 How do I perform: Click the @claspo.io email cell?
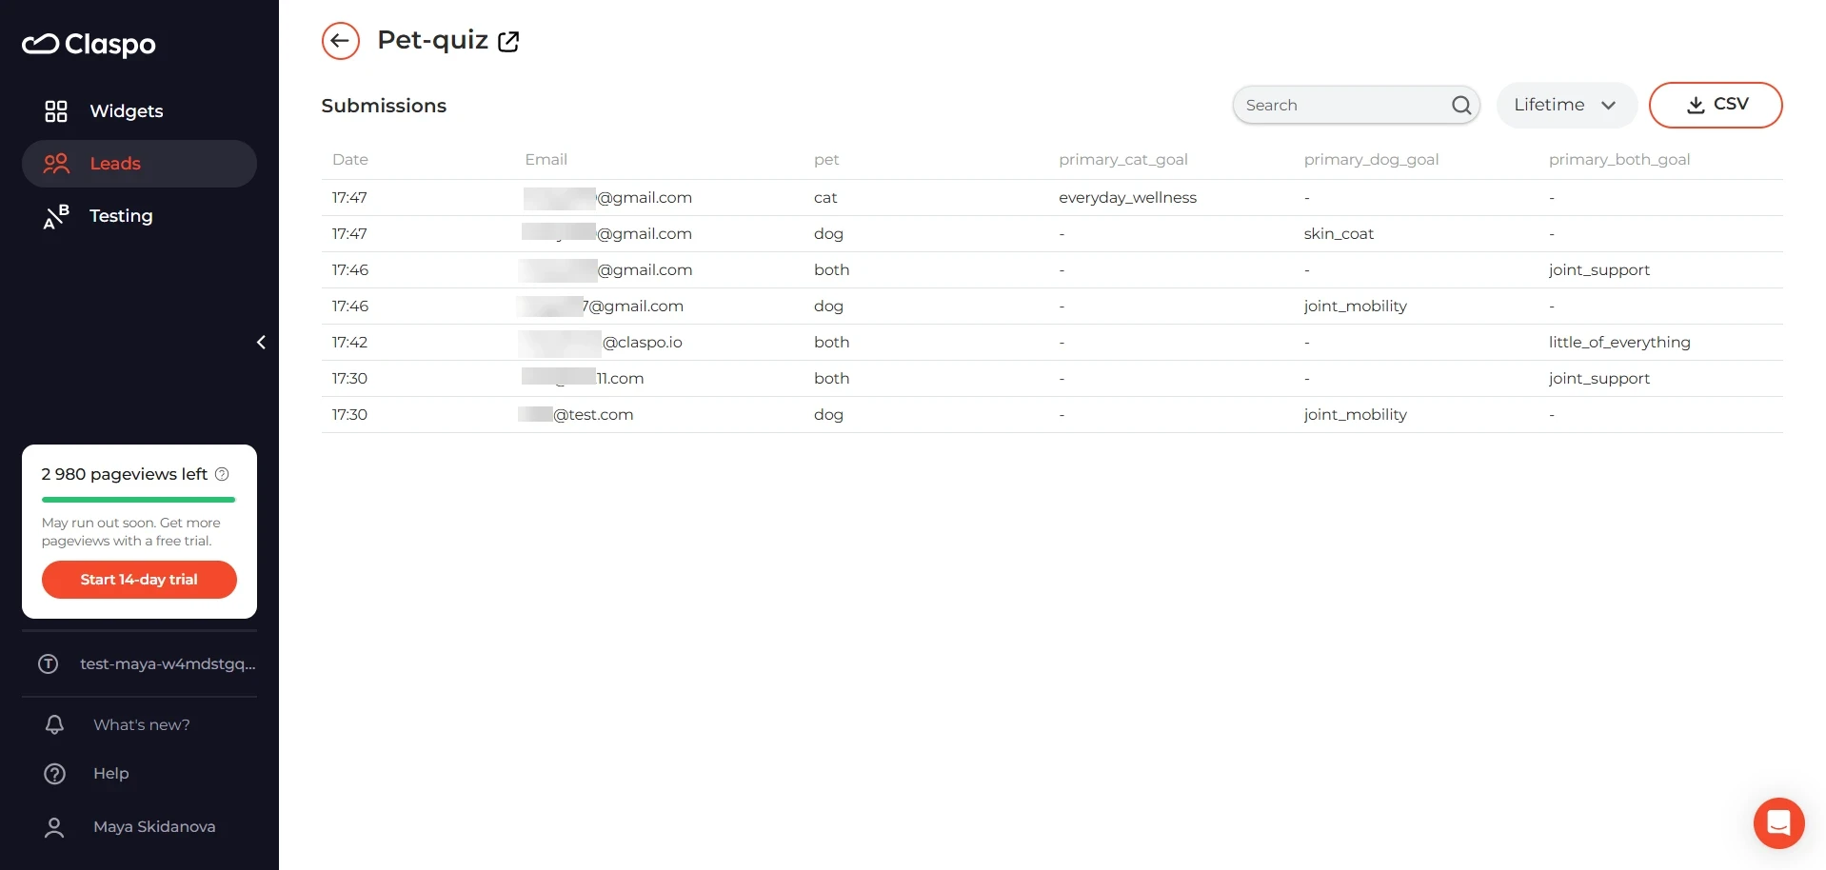[x=602, y=343]
